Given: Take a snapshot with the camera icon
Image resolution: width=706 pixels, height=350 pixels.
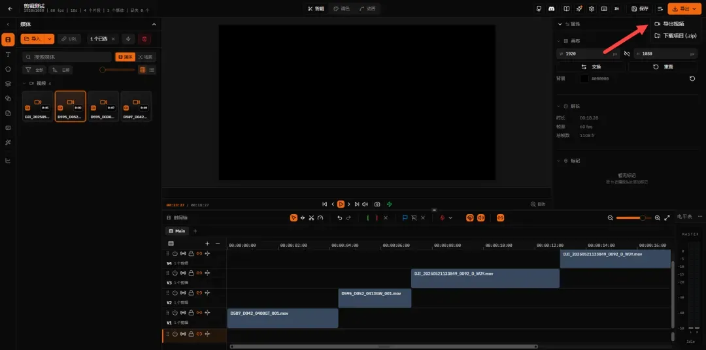Looking at the screenshot, I should click(x=377, y=204).
